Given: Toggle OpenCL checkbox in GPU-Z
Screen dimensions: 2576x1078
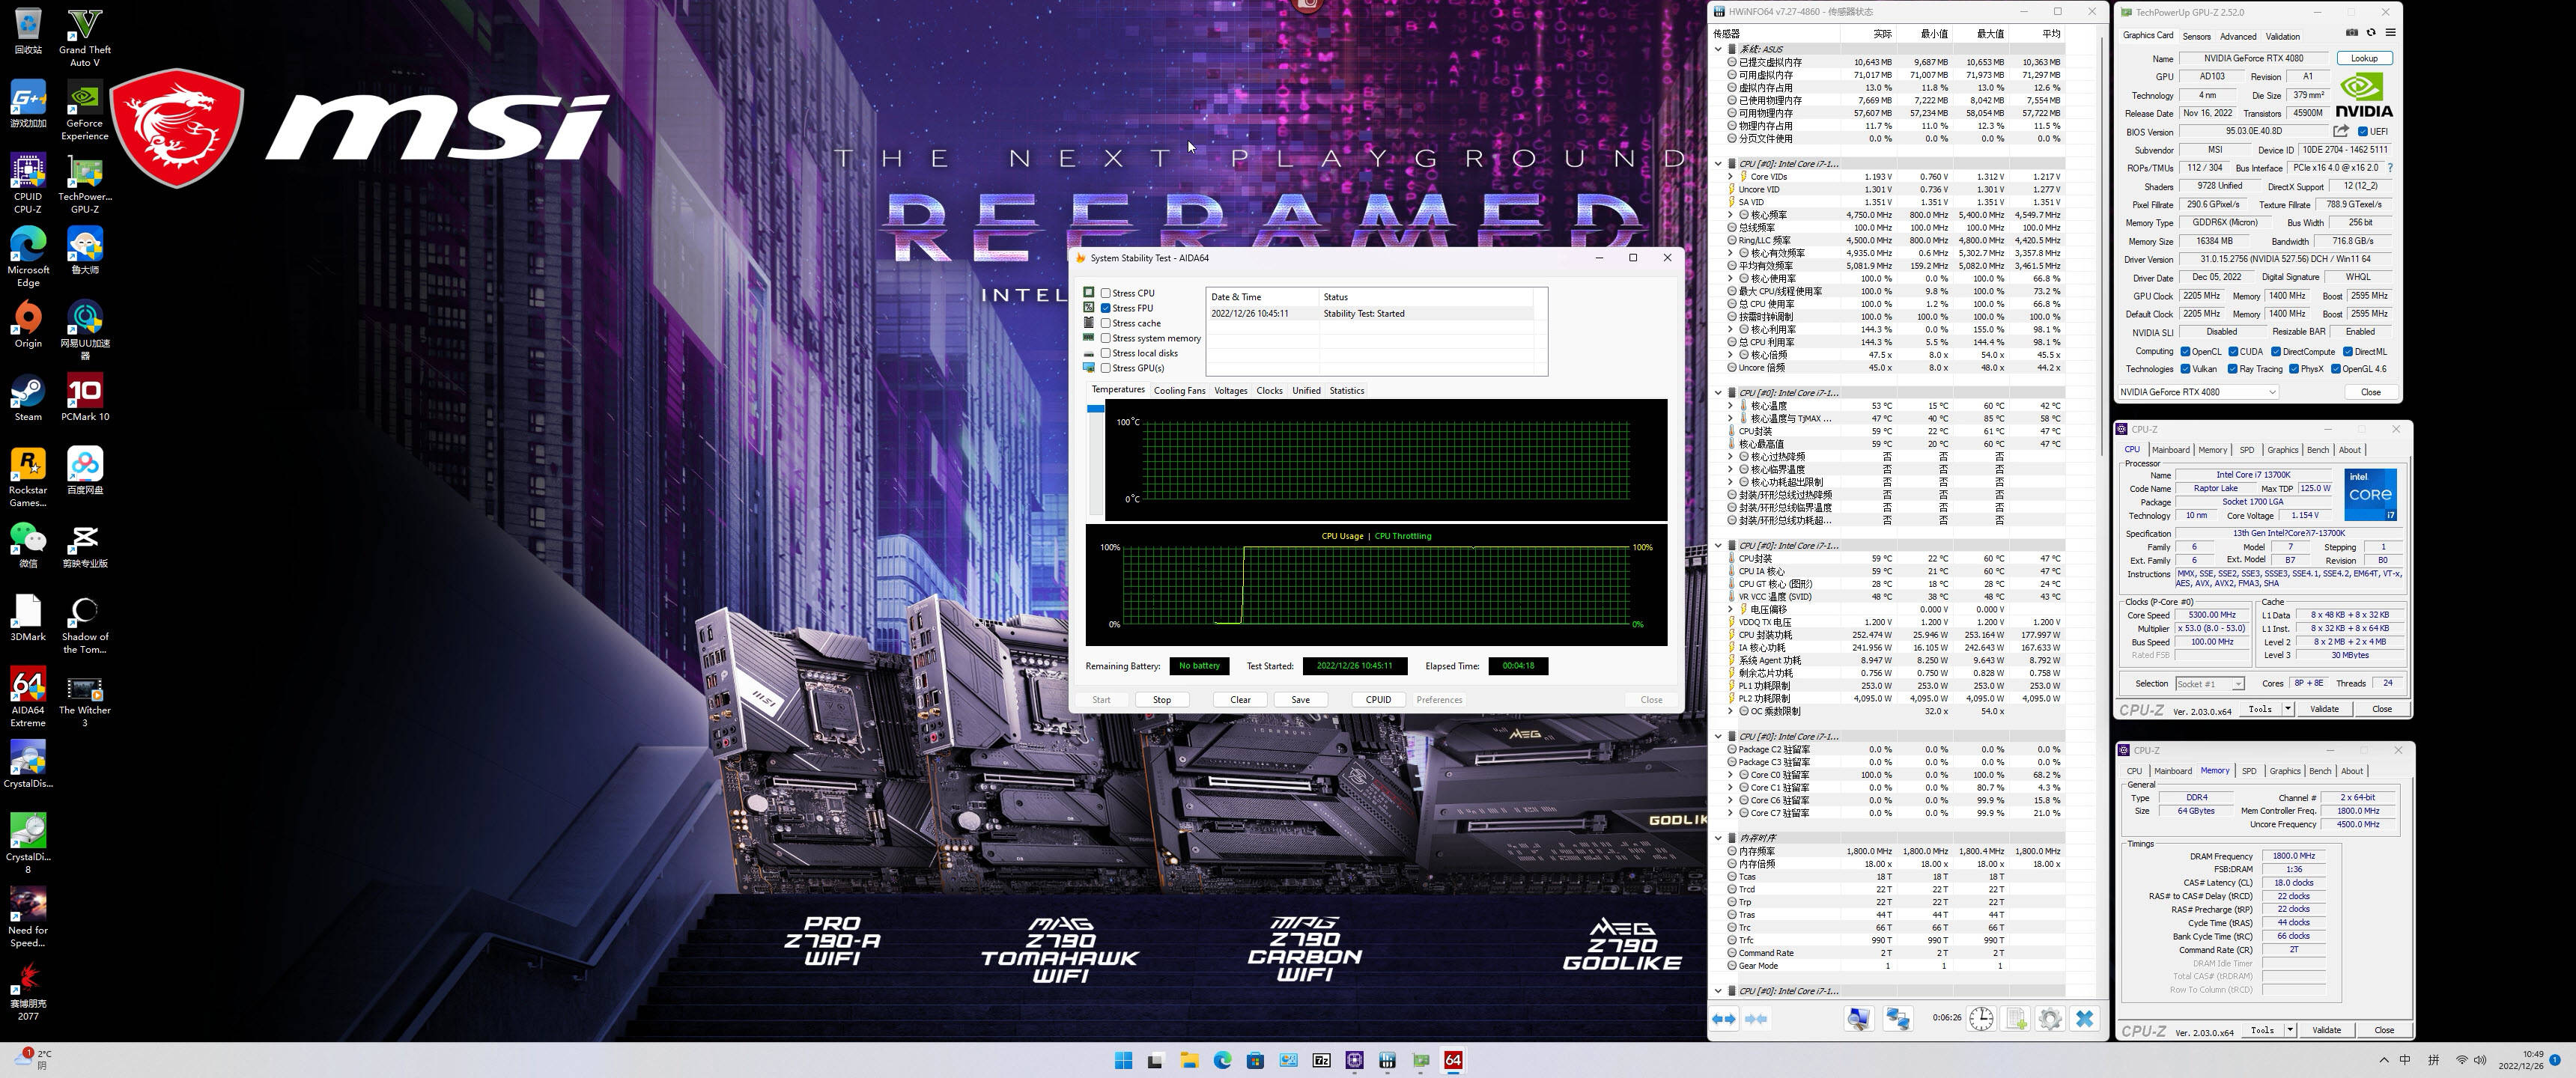Looking at the screenshot, I should click(x=2186, y=351).
